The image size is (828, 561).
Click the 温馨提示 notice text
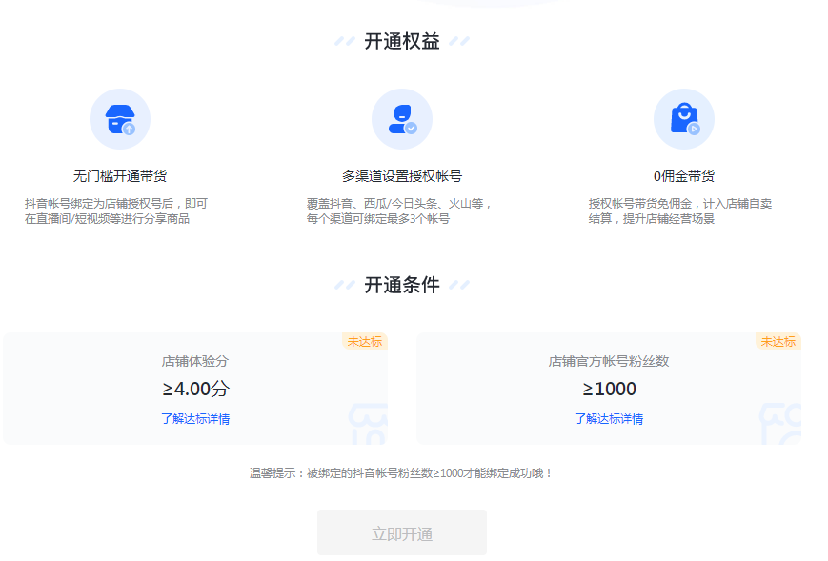pyautogui.click(x=401, y=473)
